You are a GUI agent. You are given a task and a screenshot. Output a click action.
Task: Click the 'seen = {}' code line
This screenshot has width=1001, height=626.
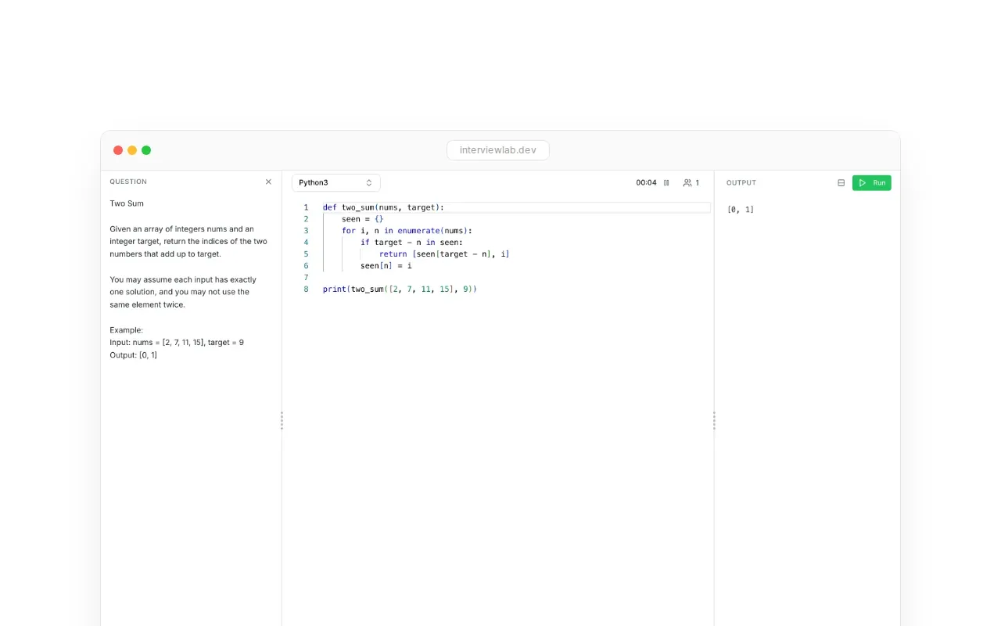point(362,219)
